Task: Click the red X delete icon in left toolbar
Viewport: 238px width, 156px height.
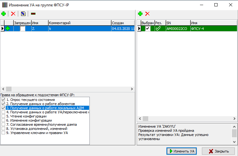Action: pyautogui.click(x=13, y=14)
